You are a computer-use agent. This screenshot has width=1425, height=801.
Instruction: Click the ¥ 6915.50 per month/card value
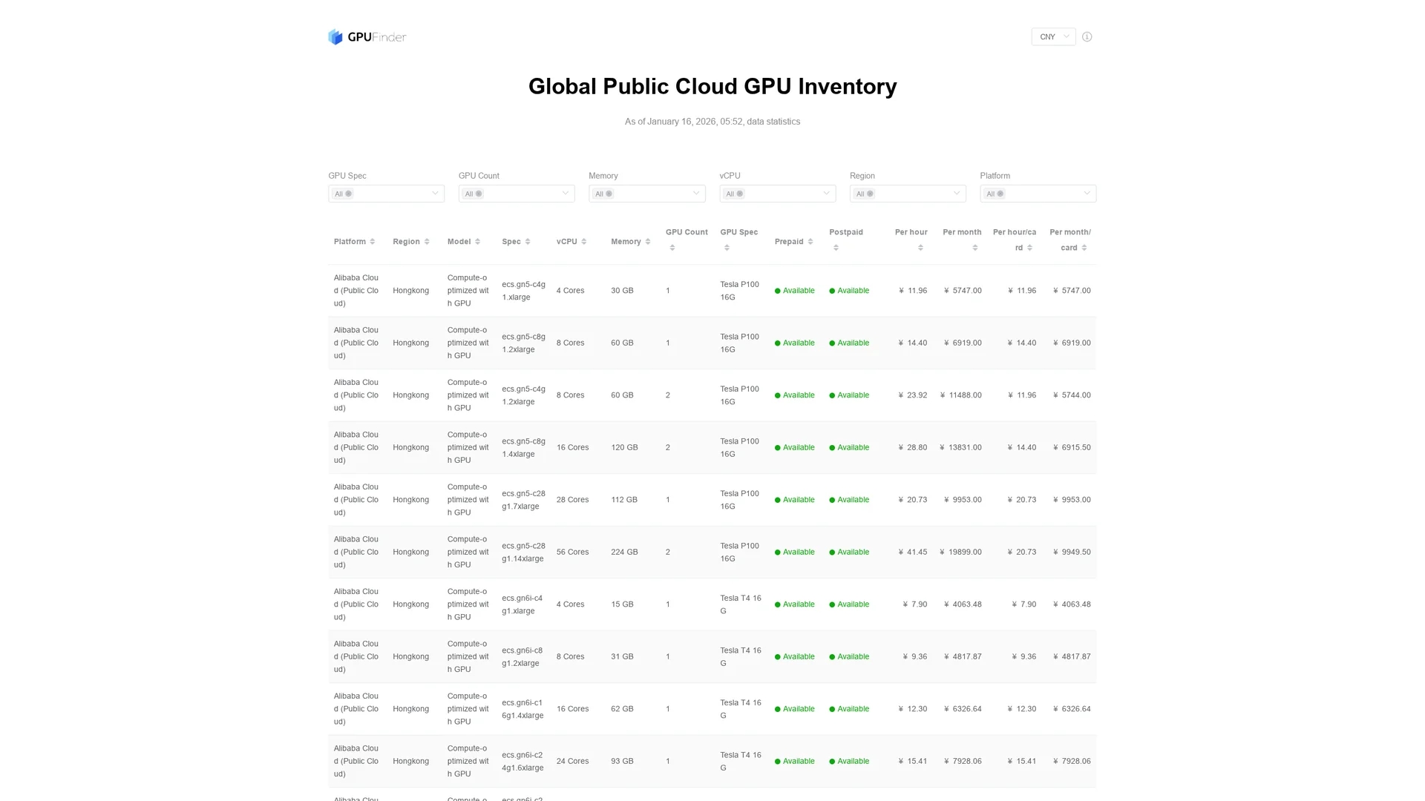pyautogui.click(x=1072, y=447)
